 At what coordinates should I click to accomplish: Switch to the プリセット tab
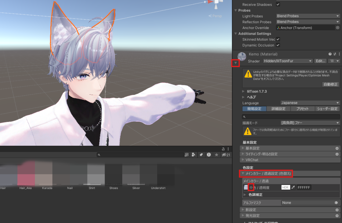tap(303, 109)
